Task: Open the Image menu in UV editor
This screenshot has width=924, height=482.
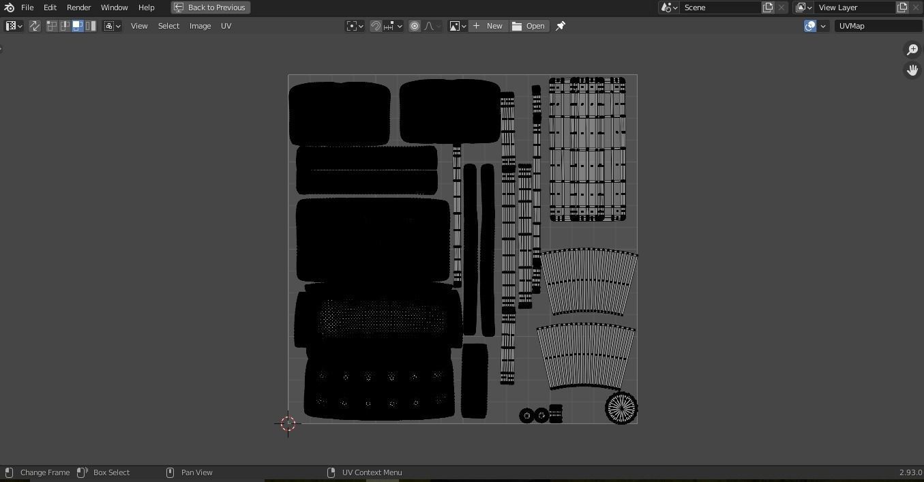Action: [x=200, y=26]
